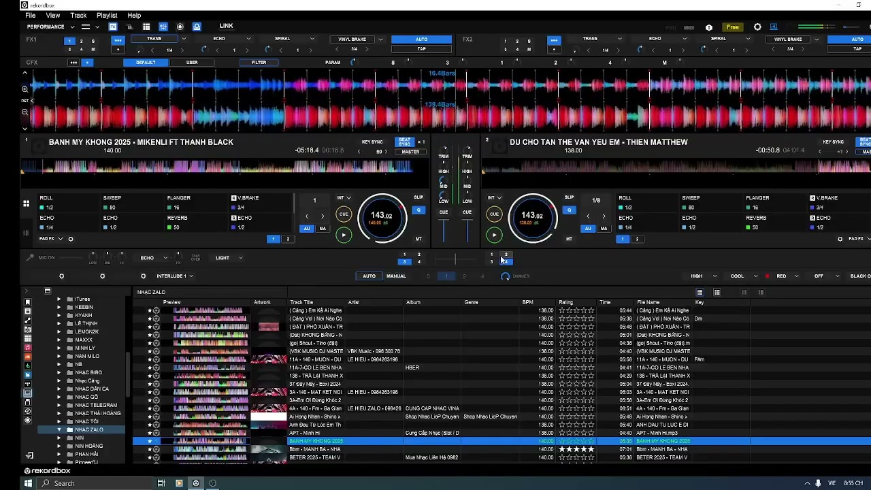Viewport: 871px width, 490px height.
Task: Enable deck 1 KEY SYNC
Action: (372, 142)
